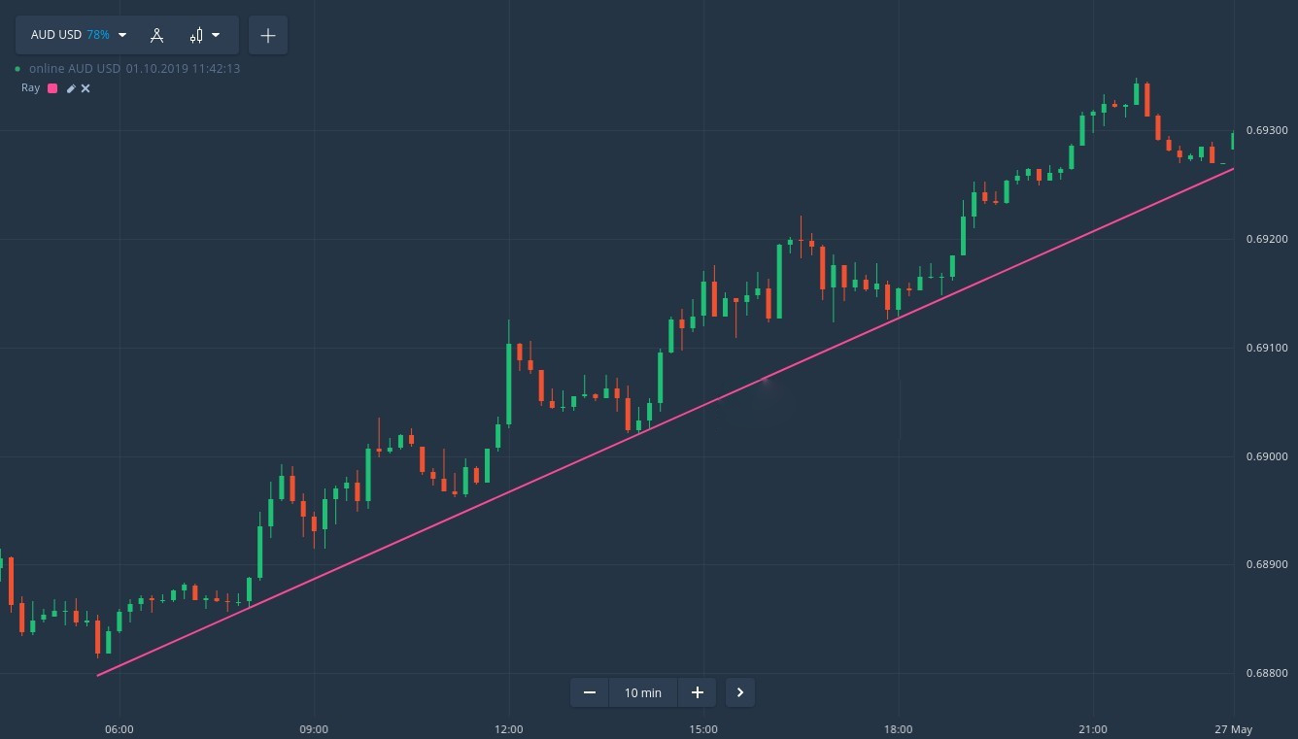Click the Ray indicator label

click(31, 88)
